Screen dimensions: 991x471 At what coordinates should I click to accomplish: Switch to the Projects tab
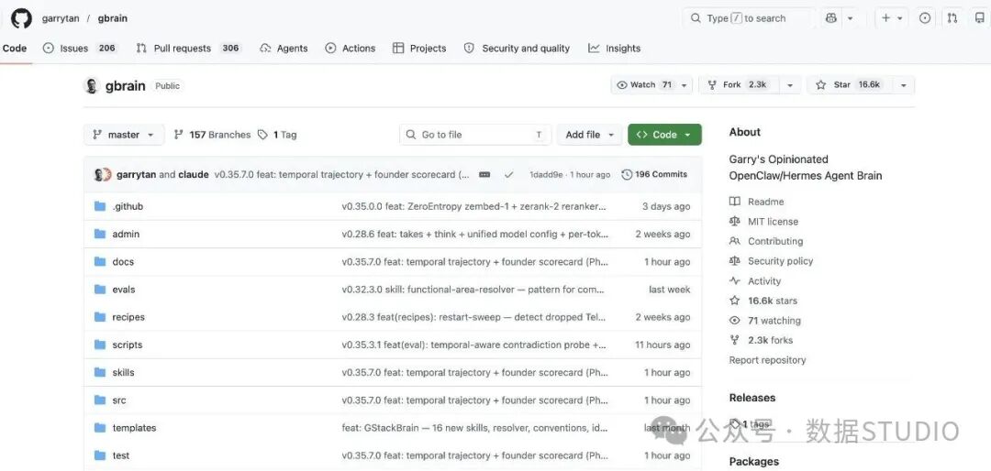419,48
